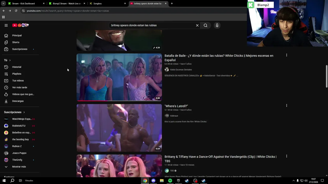
Task: Open a new browser tab
Action: pyautogui.click(x=172, y=4)
